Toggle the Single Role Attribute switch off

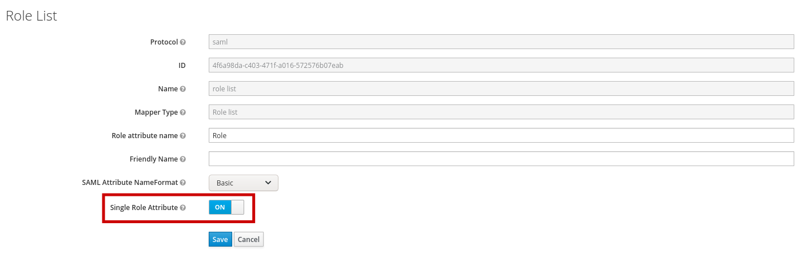[x=226, y=207]
